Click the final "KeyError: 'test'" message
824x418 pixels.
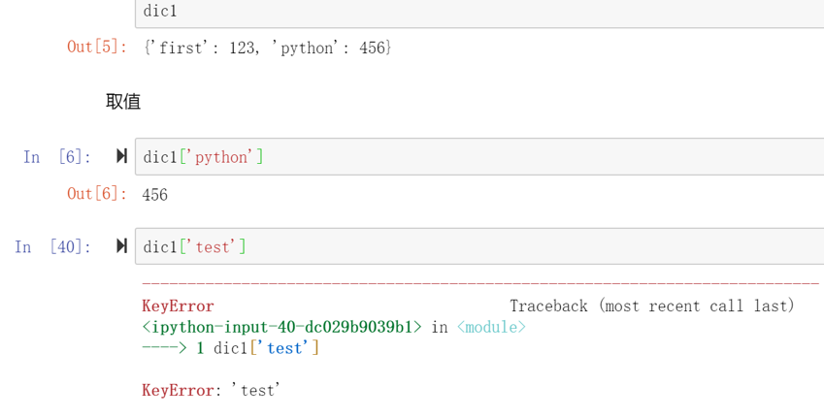[x=211, y=390]
